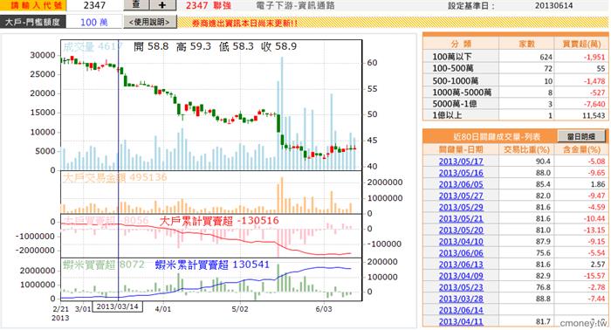Click the 當日明細 button
Viewport: 611px width, 330px height.
point(581,136)
